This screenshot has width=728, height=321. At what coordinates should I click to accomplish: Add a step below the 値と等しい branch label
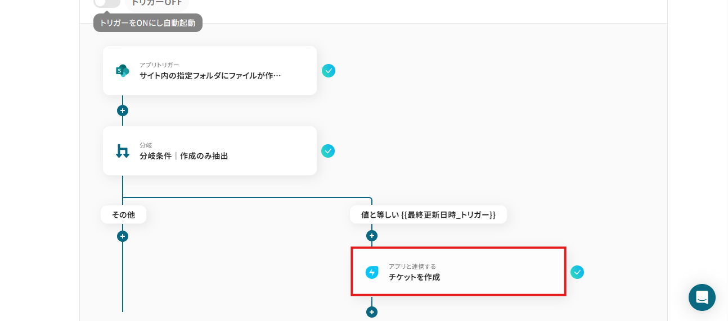(x=372, y=236)
